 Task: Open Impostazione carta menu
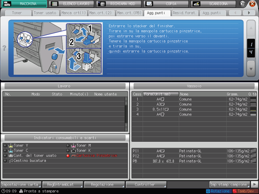[x=21, y=184]
